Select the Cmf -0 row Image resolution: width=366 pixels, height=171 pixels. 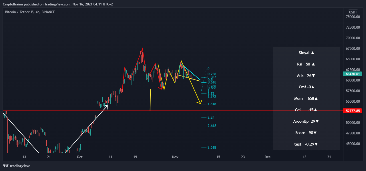[x=307, y=87]
